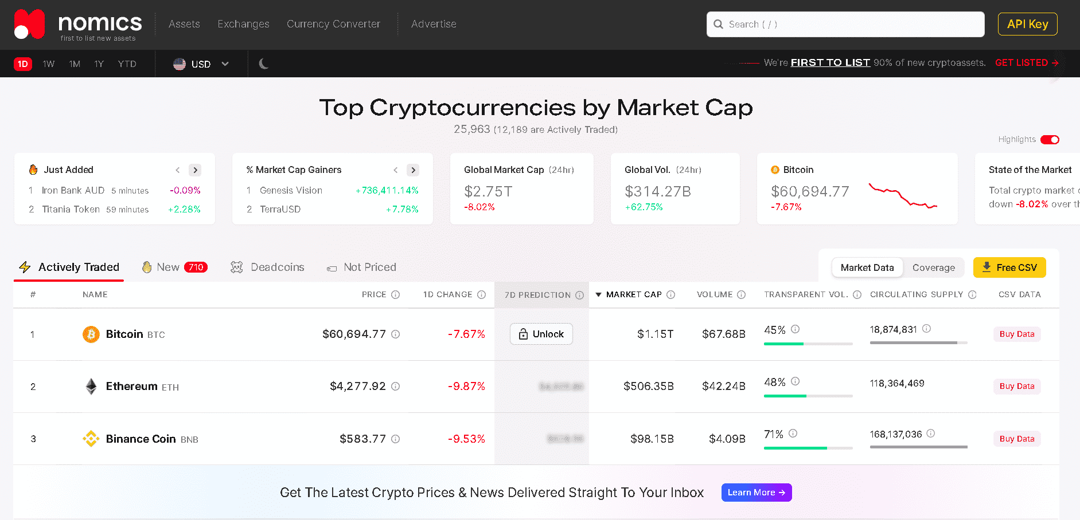Click the Bitcoin coin icon in table
The height and width of the screenshot is (520, 1080).
point(91,334)
